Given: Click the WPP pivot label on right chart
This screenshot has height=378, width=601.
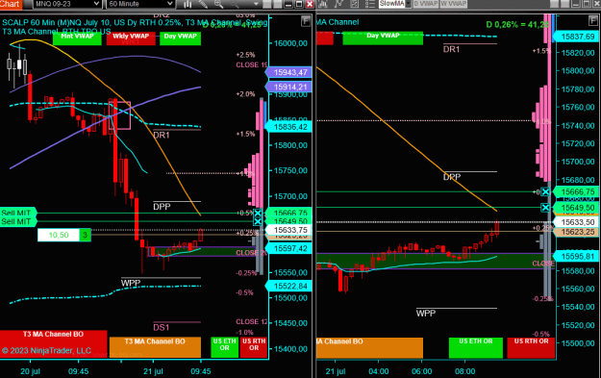Looking at the screenshot, I should click(x=426, y=314).
